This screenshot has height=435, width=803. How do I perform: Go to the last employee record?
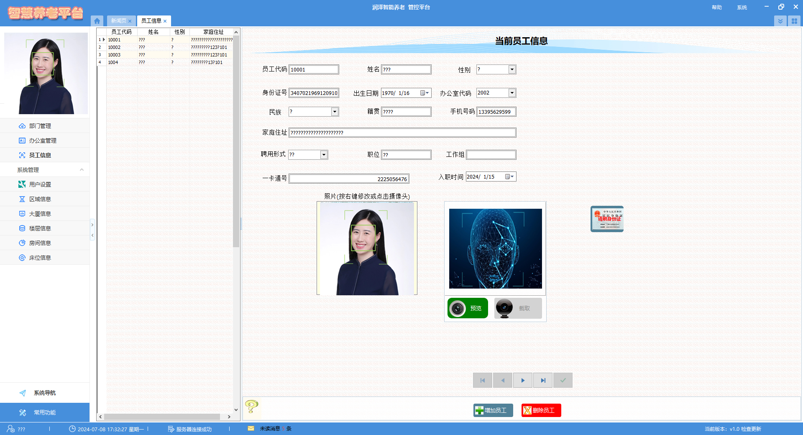[x=543, y=380]
